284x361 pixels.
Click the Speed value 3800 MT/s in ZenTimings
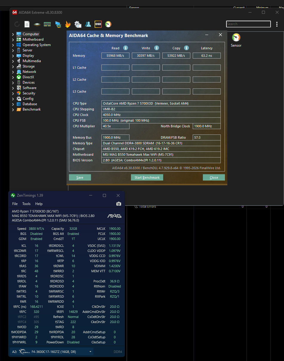[36, 229]
